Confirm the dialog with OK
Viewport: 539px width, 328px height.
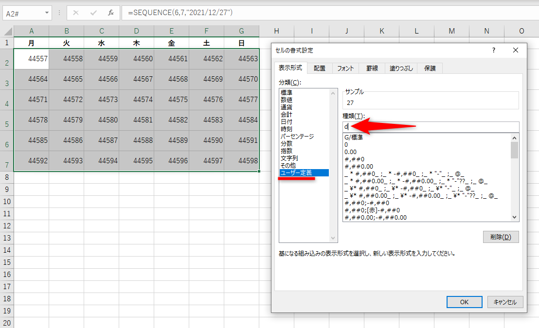point(464,302)
